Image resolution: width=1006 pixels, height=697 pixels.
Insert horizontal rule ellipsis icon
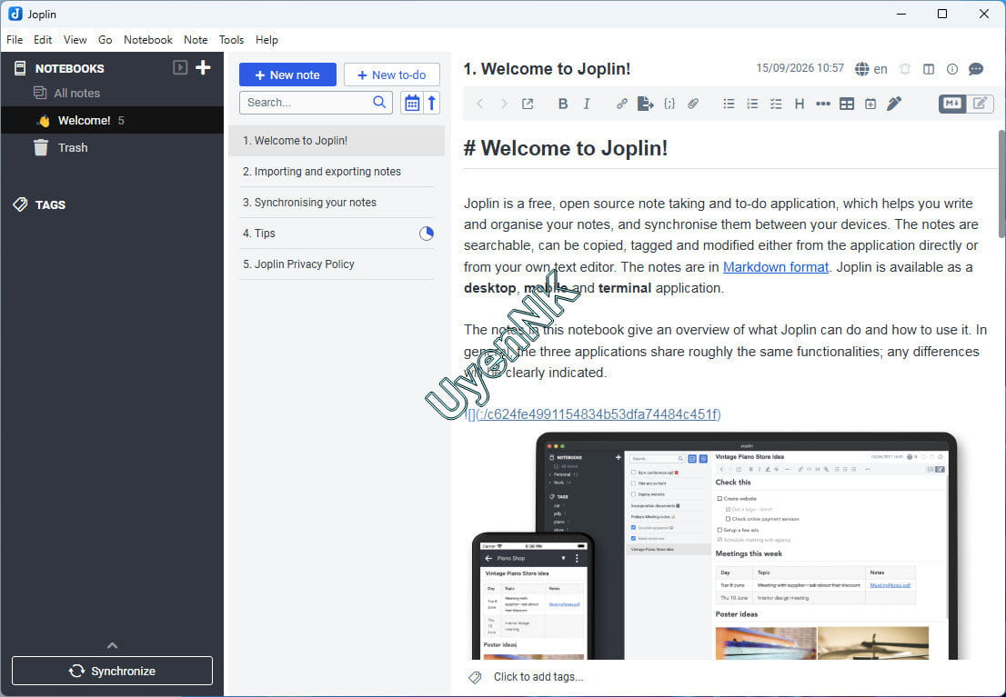tap(823, 104)
